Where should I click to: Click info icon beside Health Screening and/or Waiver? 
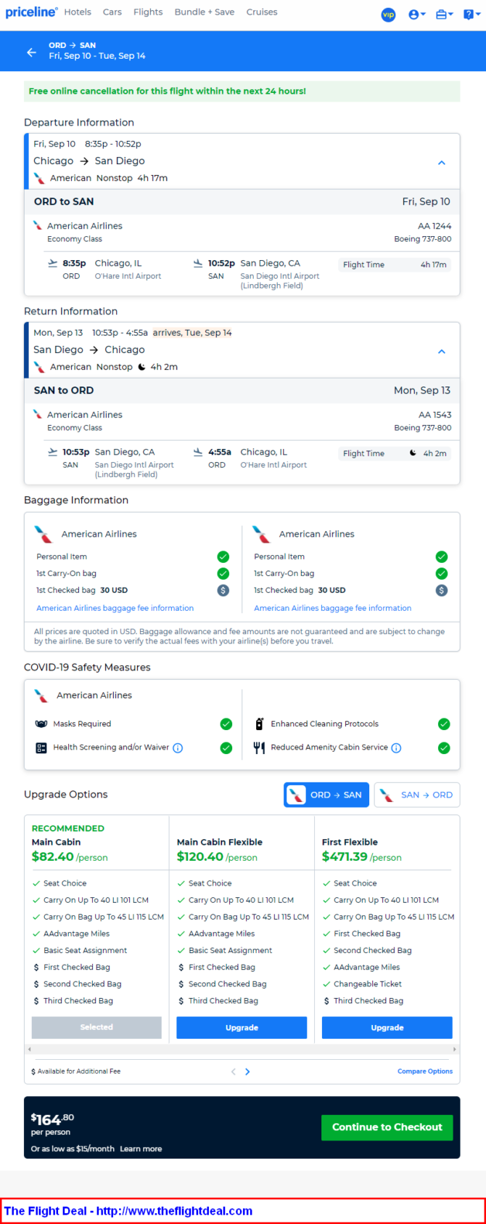(x=178, y=748)
